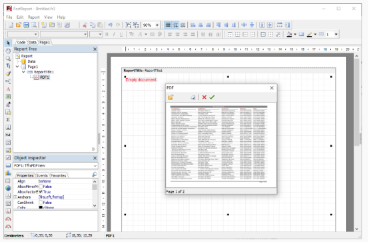
Task: Click the Group objects icon
Action: click(x=129, y=25)
